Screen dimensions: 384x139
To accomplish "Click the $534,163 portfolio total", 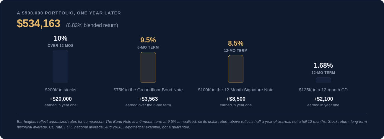I will tap(38, 24).
